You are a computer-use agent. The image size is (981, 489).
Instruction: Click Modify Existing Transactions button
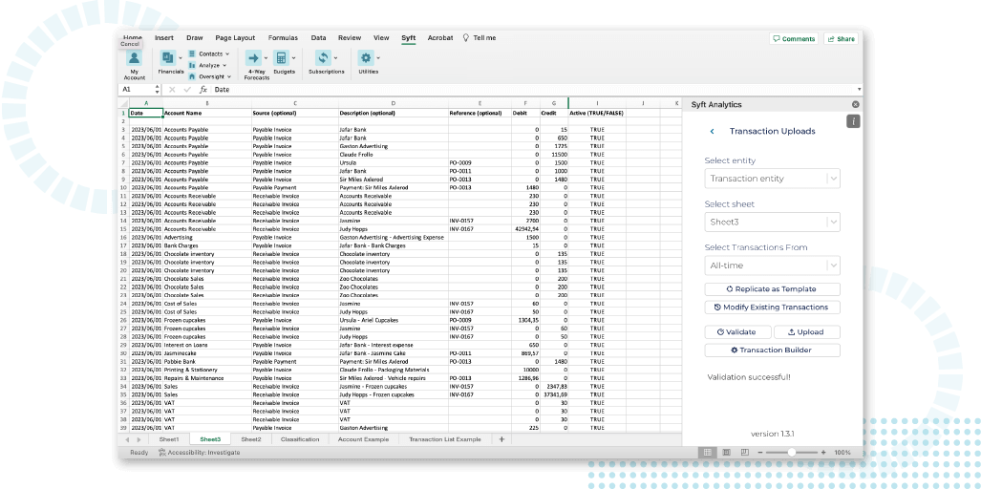point(772,307)
